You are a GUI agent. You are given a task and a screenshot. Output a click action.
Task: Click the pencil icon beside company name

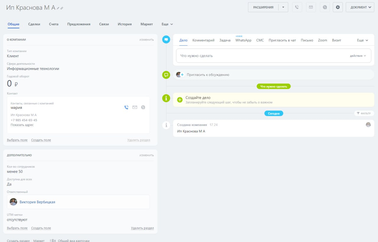click(58, 8)
